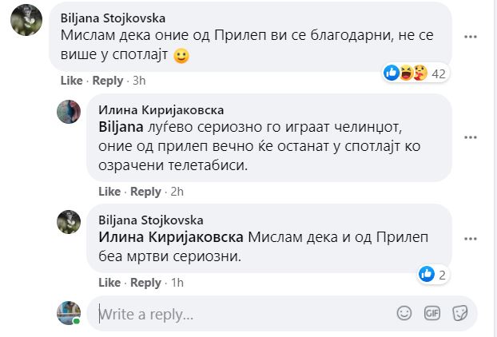This screenshot has height=337, width=497.
Task: Open the Илина Киријаковска author name link
Action: pos(161,109)
